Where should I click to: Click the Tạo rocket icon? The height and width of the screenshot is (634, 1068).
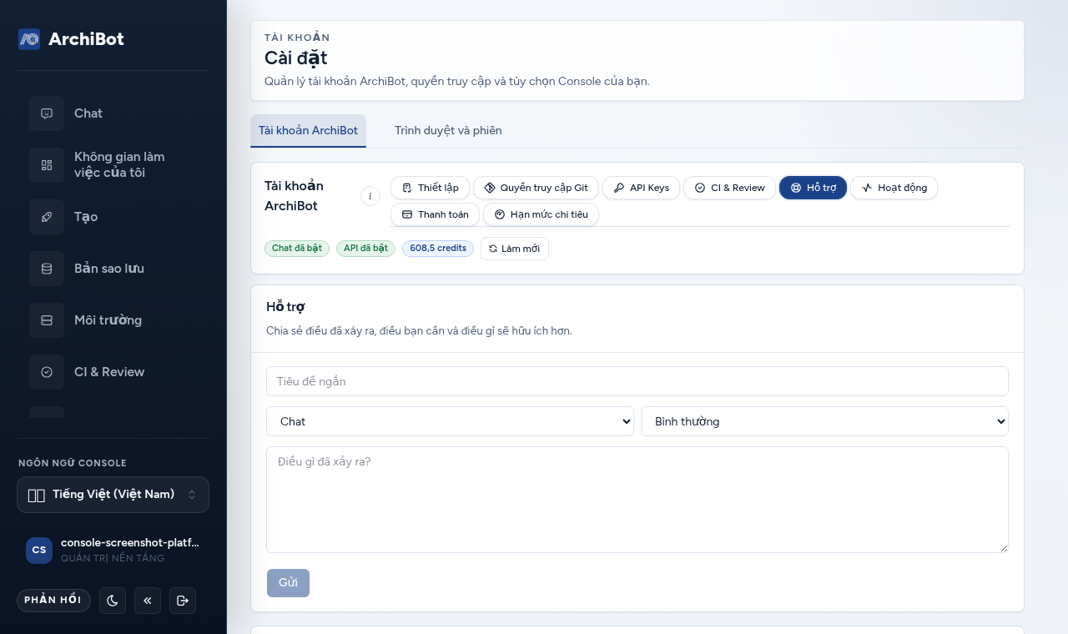[47, 217]
